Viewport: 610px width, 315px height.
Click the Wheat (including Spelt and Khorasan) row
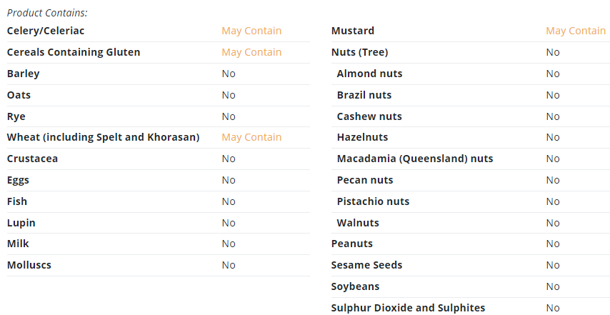[x=159, y=137]
